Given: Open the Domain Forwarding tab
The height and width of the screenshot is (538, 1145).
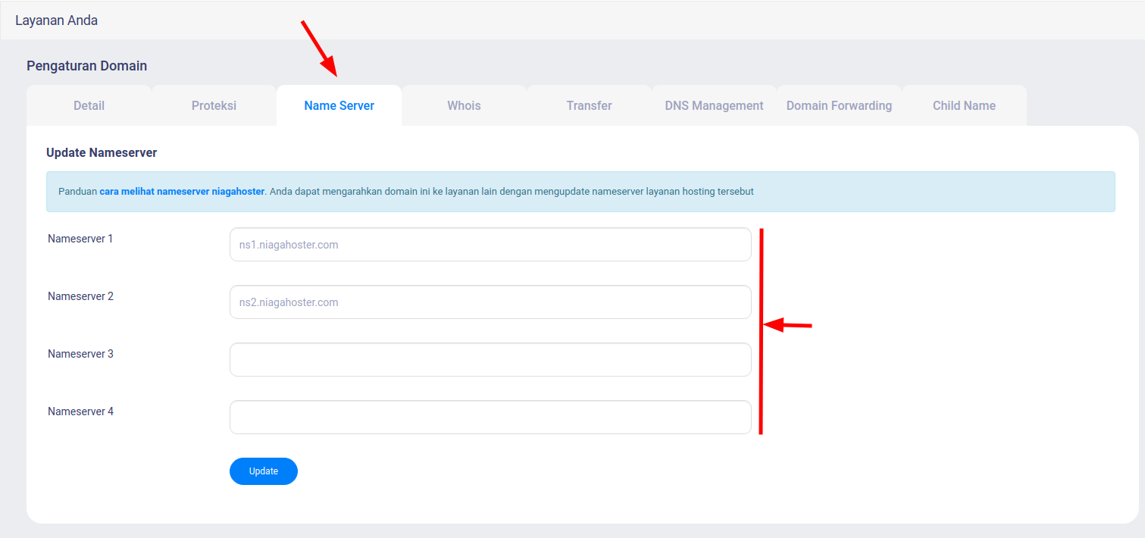Looking at the screenshot, I should [839, 105].
